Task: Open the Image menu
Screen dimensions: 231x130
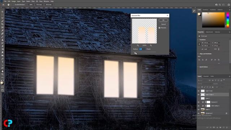Action: pos(14,1)
